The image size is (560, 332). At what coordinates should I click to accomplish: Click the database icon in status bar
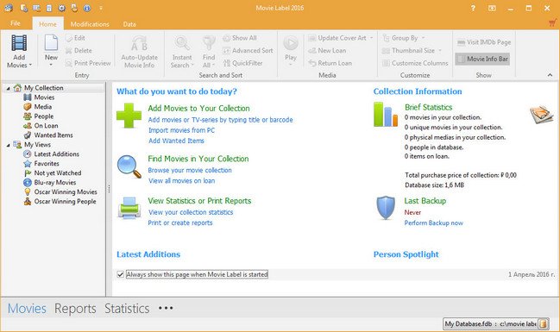(x=544, y=323)
